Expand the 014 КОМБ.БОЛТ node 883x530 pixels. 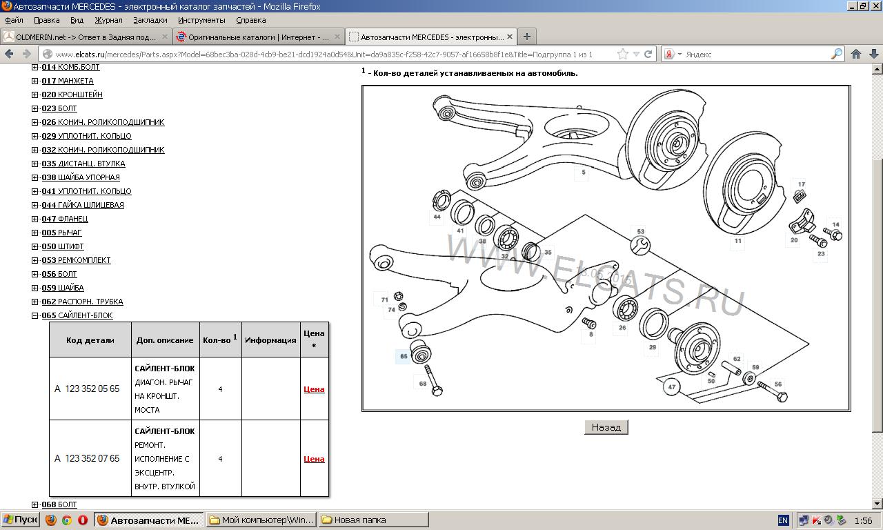(x=35, y=67)
